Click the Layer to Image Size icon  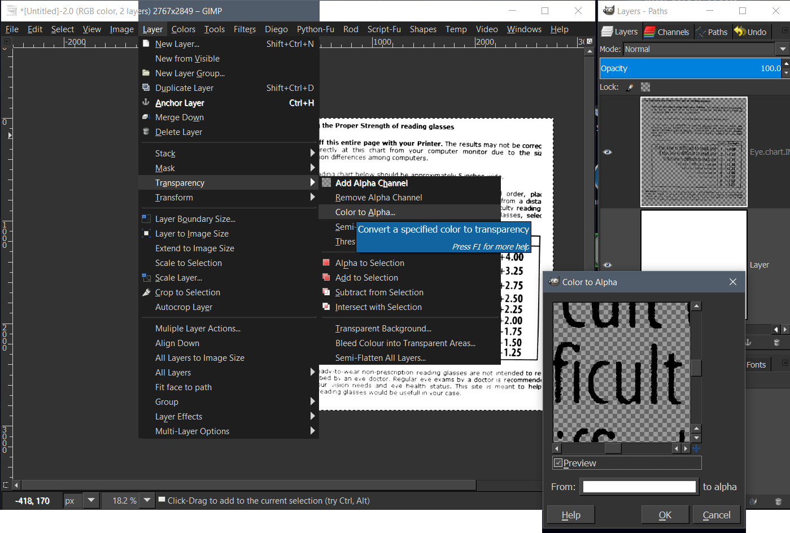click(x=146, y=233)
